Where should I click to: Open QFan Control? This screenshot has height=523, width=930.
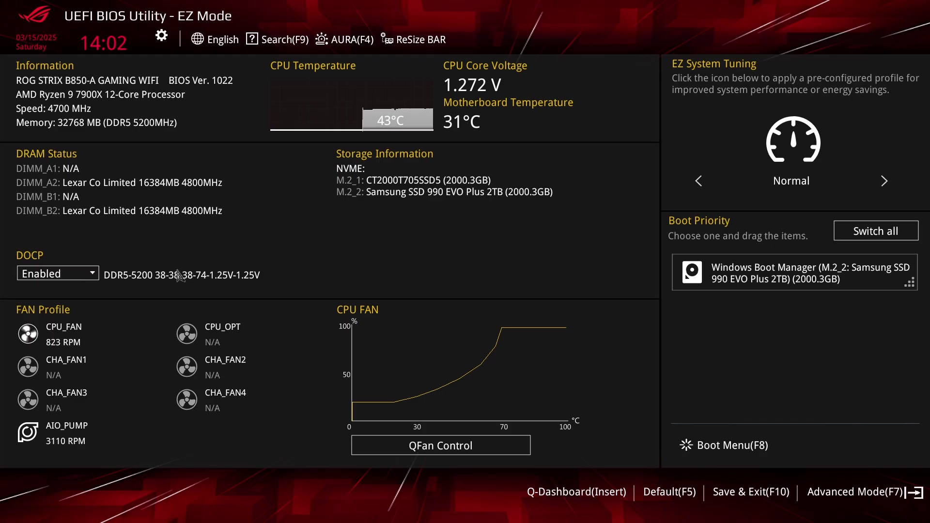point(441,446)
